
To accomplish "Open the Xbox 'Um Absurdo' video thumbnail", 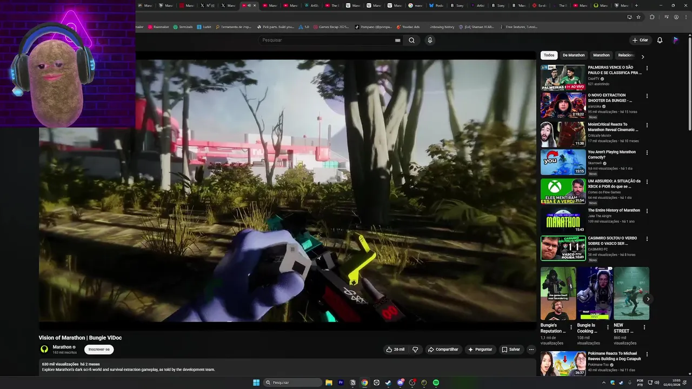I will tap(563, 191).
